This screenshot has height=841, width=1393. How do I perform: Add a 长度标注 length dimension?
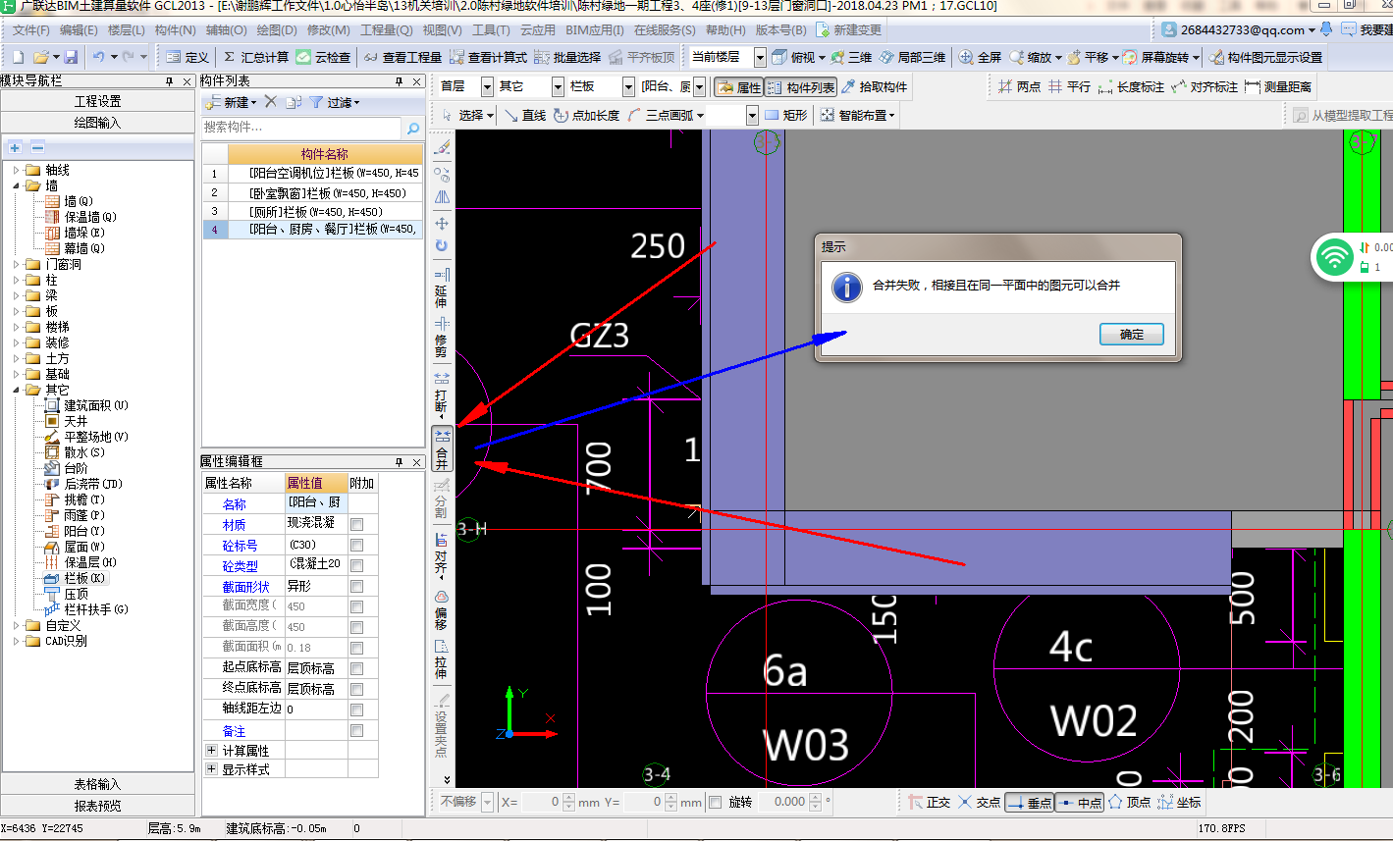click(x=1131, y=87)
